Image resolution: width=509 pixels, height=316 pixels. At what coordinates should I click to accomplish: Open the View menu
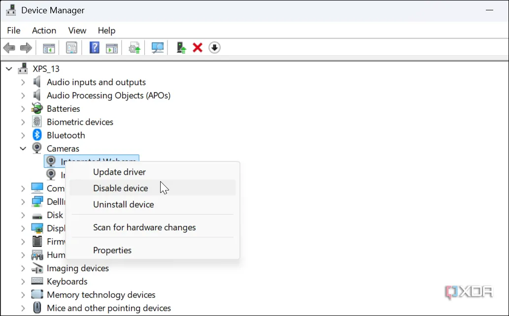click(77, 31)
